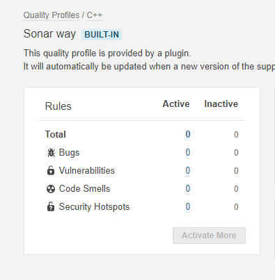The height and width of the screenshot is (280, 275).
Task: Open the active Security Hotspots rules count
Action: [188, 207]
